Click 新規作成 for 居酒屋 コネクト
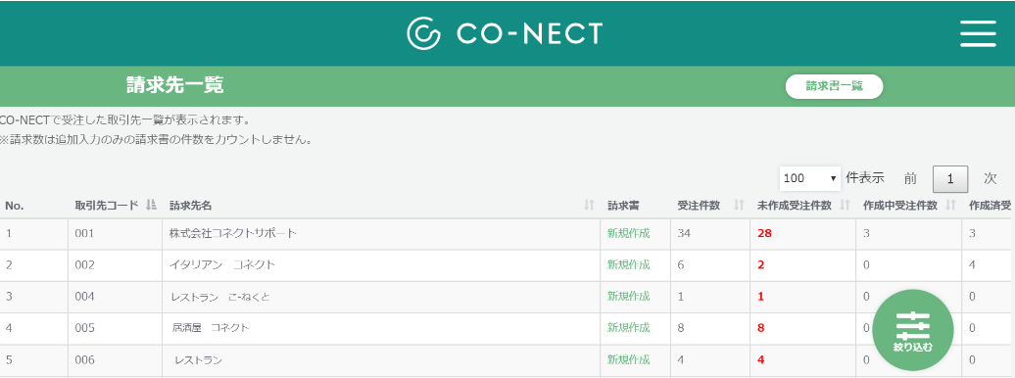This screenshot has width=1015, height=378. [629, 327]
